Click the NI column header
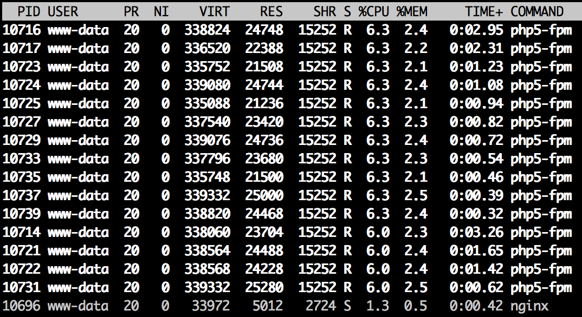 pos(161,11)
